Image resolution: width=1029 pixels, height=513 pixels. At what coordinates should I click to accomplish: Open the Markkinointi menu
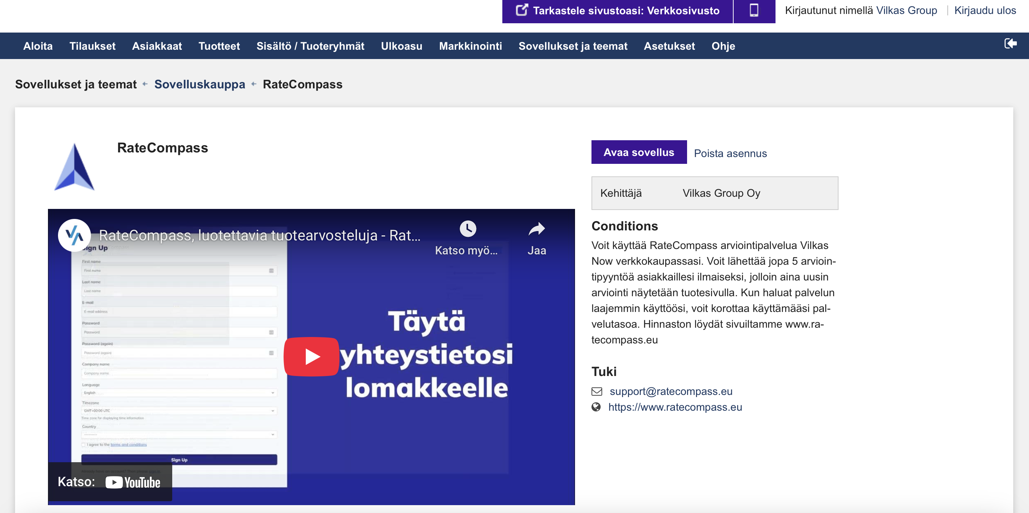click(470, 46)
